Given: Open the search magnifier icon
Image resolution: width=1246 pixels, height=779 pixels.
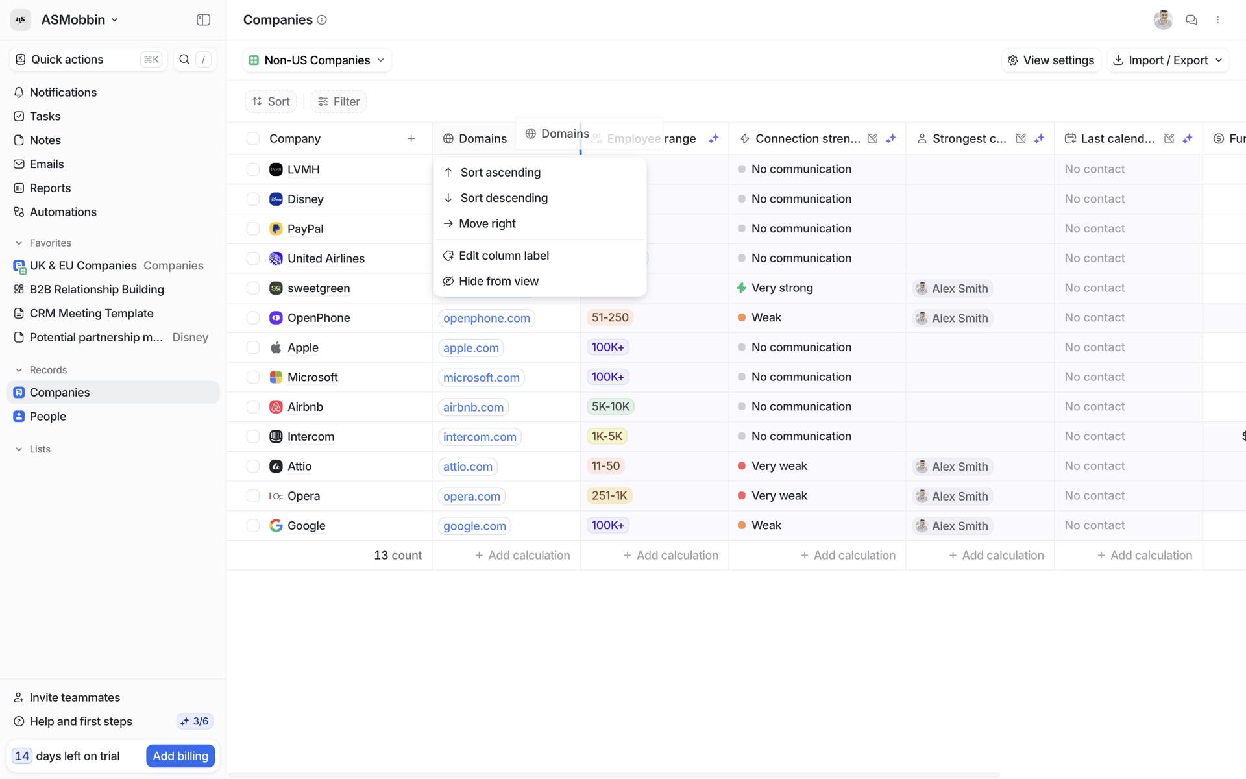Looking at the screenshot, I should click(x=184, y=59).
